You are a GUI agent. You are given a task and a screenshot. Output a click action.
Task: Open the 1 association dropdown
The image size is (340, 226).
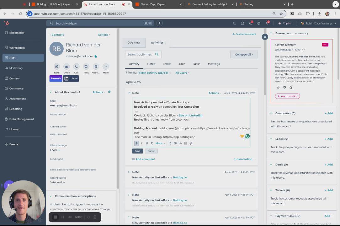point(244,159)
